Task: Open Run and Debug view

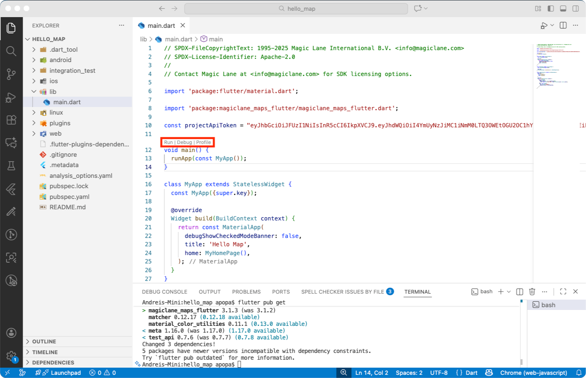Action: [x=11, y=97]
